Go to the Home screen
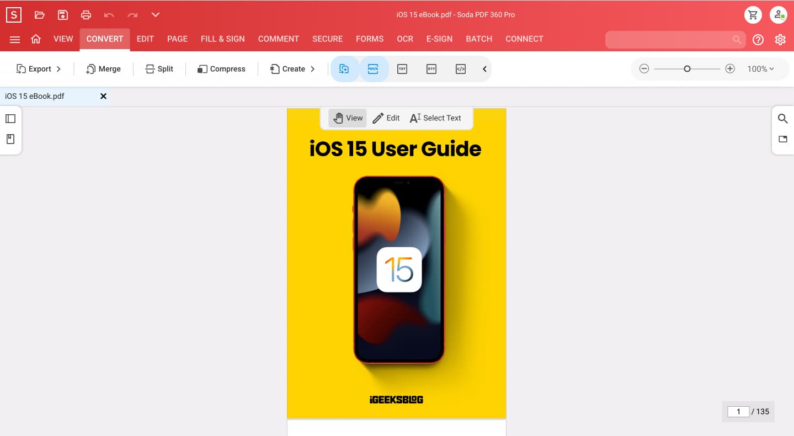This screenshot has height=436, width=794. click(x=36, y=39)
